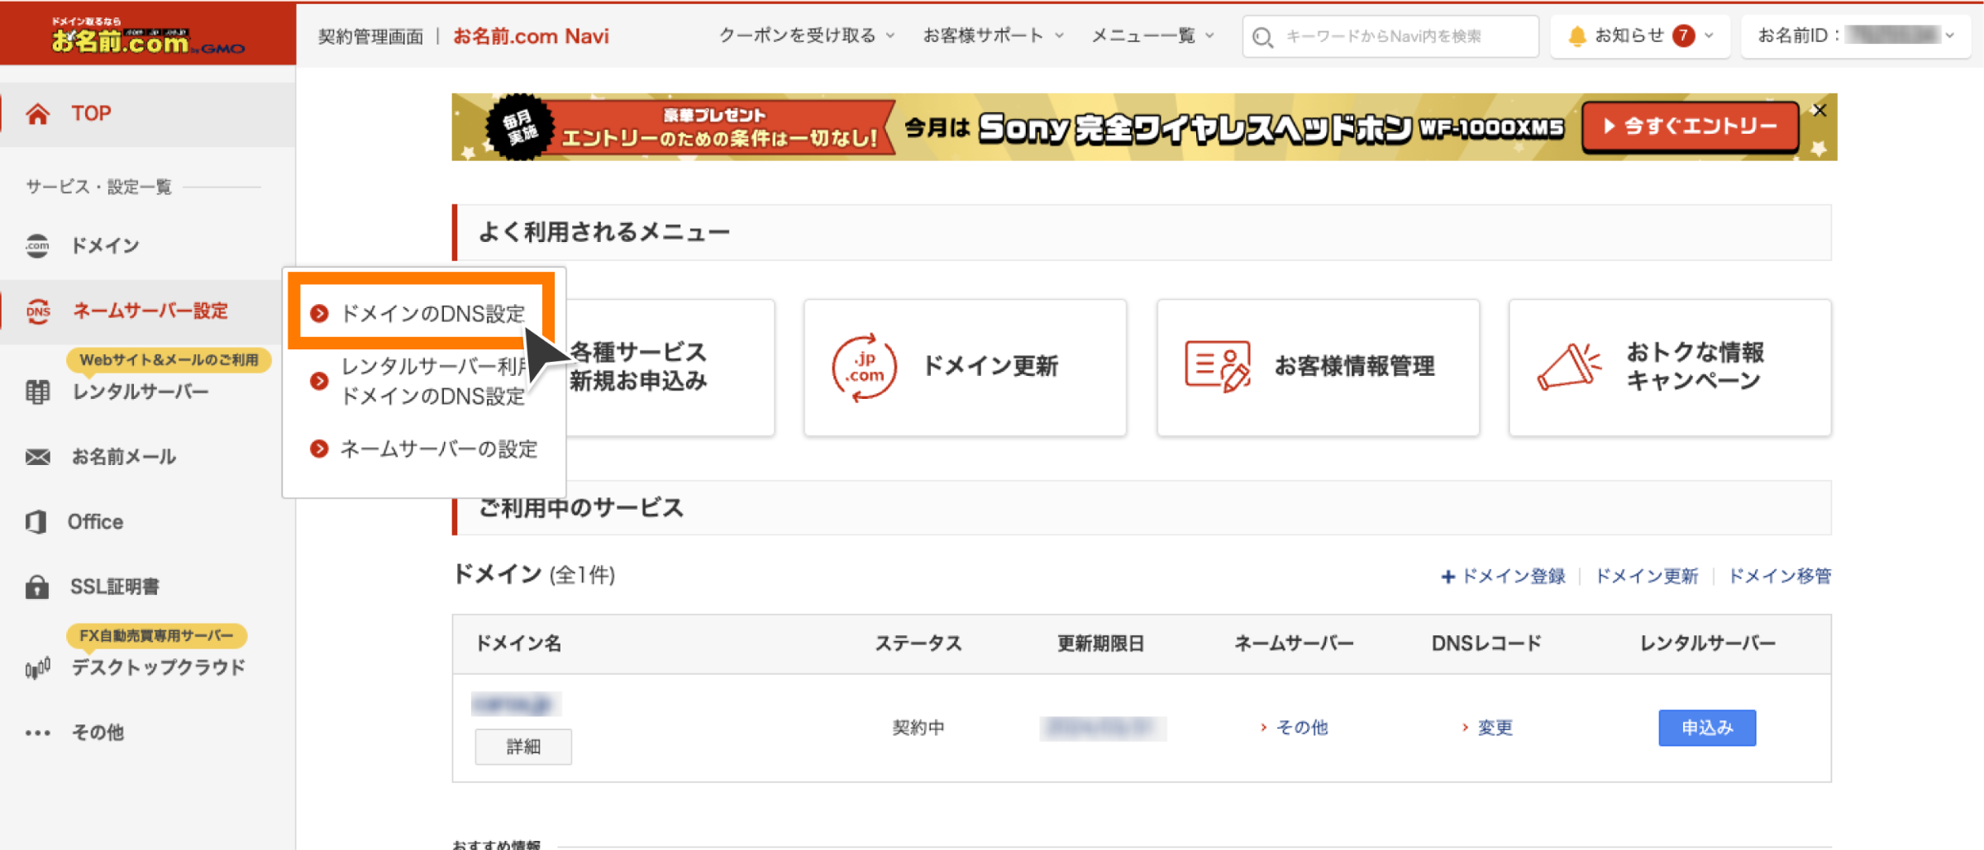Open ドメイン in the sidebar

(x=104, y=245)
